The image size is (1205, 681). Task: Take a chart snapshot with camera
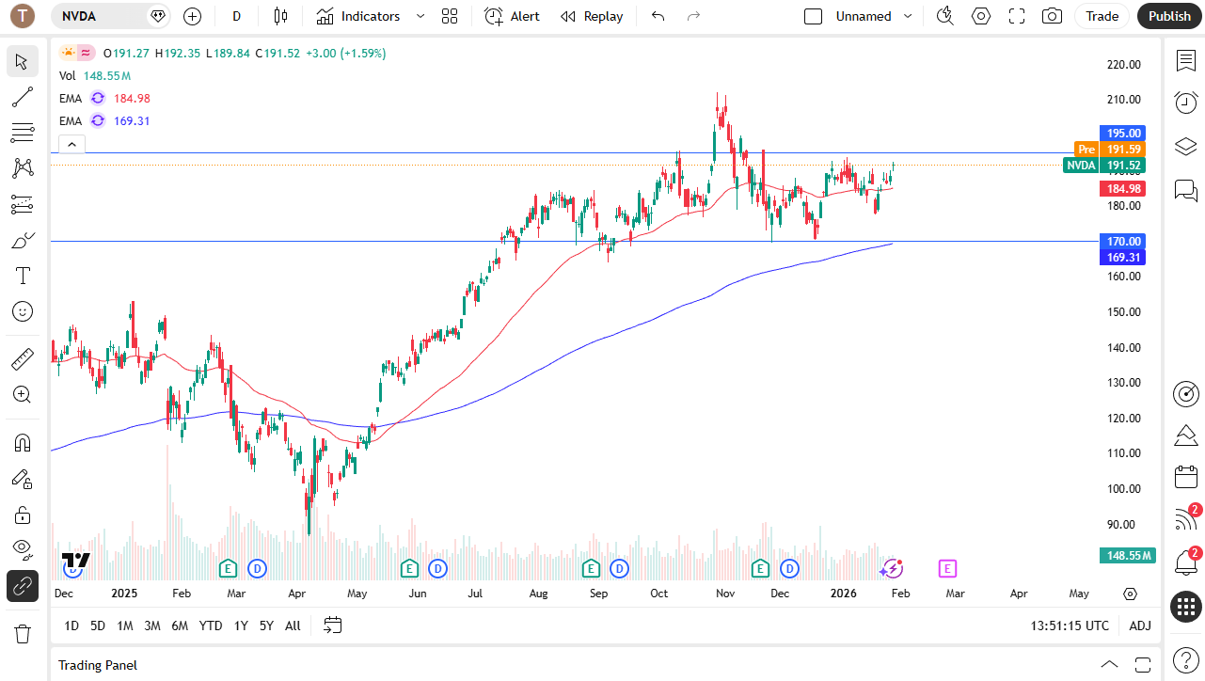point(1052,16)
